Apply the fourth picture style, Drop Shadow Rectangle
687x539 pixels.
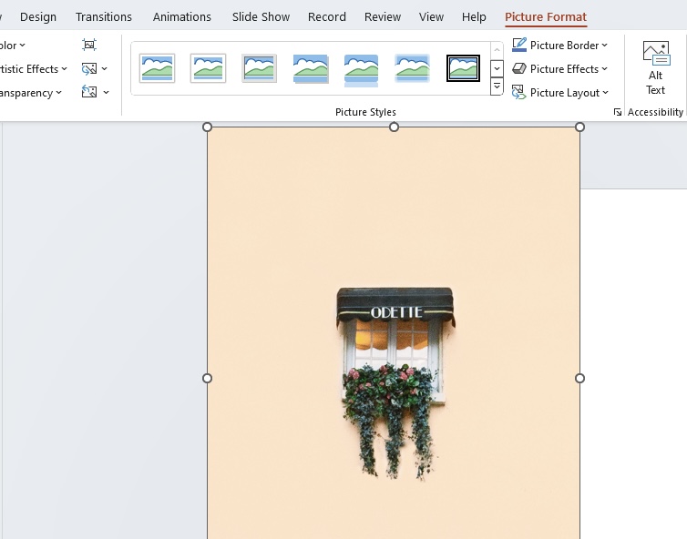(310, 68)
